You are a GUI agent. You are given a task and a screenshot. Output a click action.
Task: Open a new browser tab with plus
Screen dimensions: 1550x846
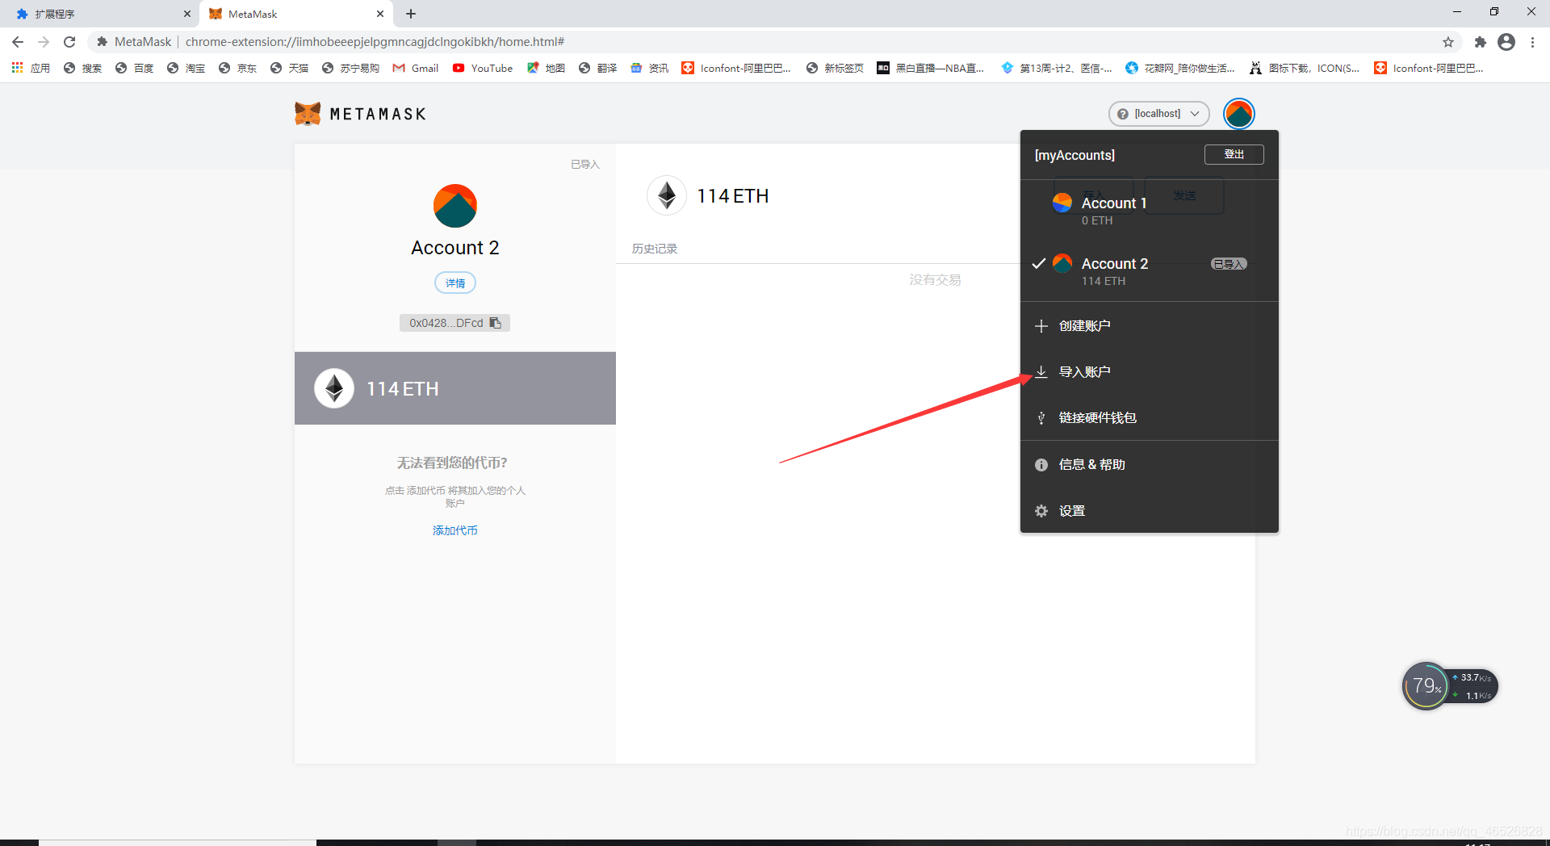coord(411,14)
